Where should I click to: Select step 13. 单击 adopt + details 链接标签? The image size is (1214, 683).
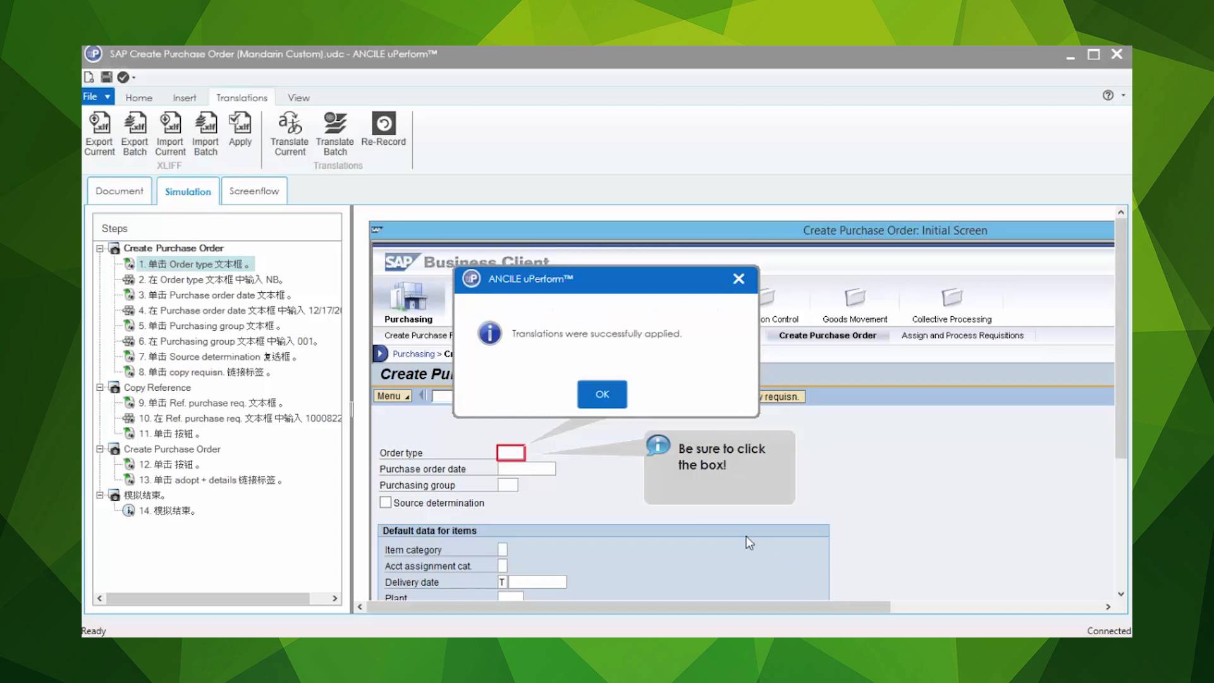211,480
